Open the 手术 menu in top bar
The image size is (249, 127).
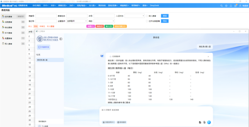coord(46,6)
